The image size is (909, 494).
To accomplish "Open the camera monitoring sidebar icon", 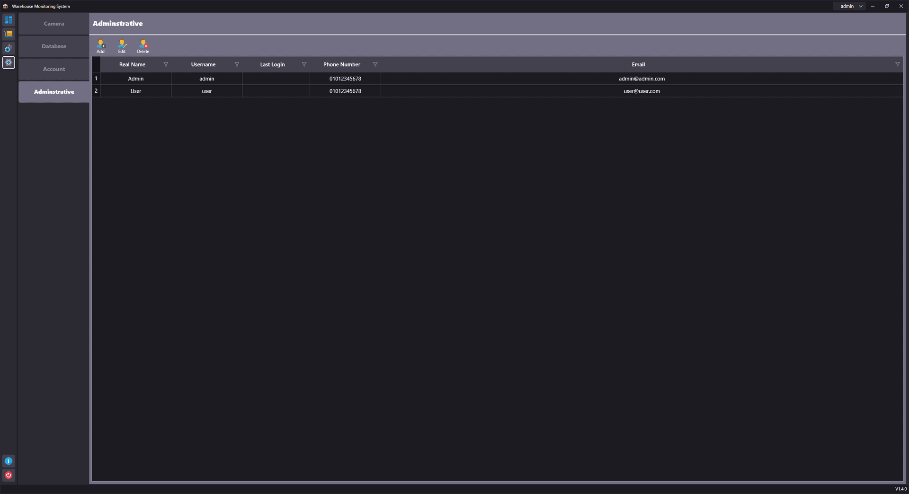I will 9,48.
